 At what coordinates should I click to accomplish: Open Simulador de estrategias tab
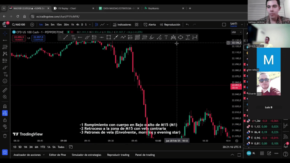pyautogui.click(x=86, y=155)
